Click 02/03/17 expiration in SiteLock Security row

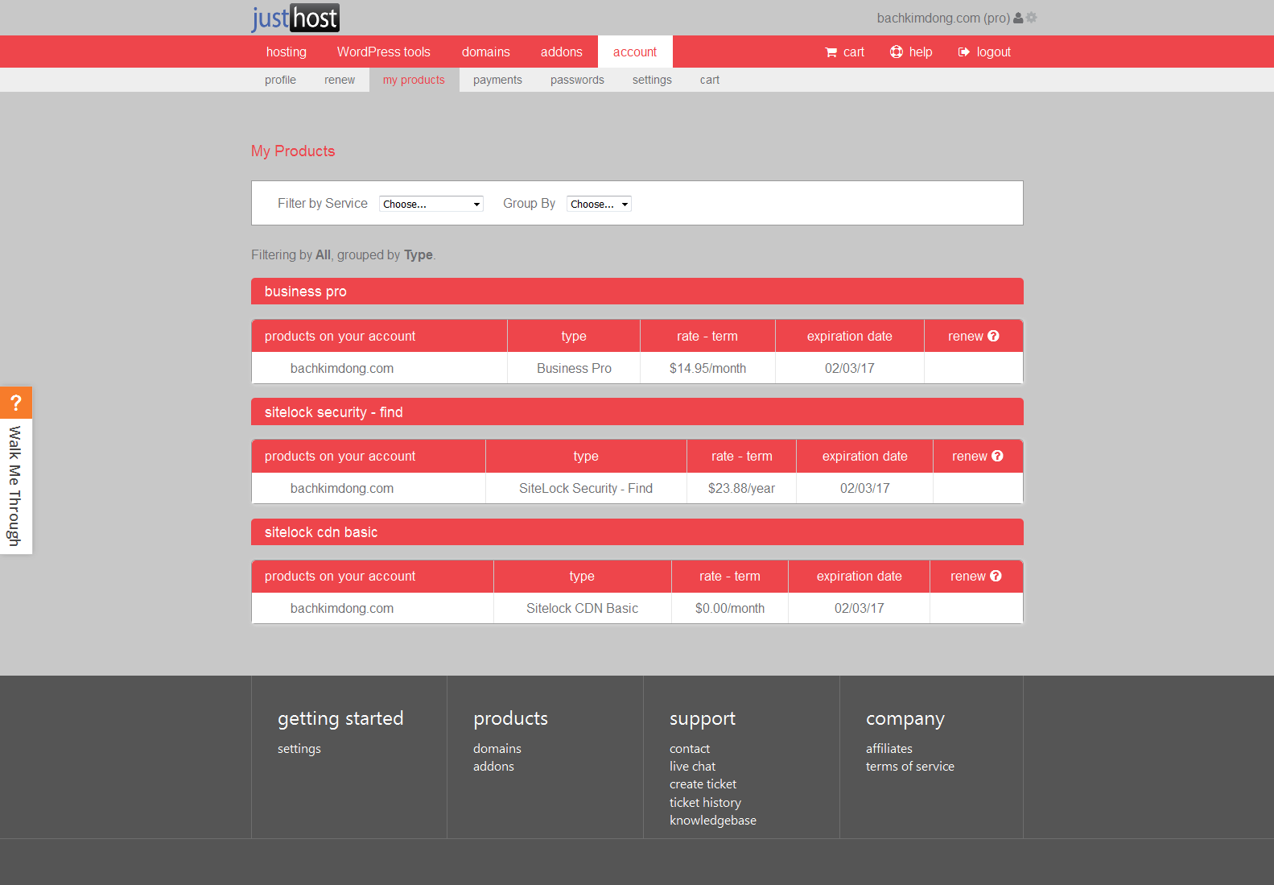coord(864,488)
